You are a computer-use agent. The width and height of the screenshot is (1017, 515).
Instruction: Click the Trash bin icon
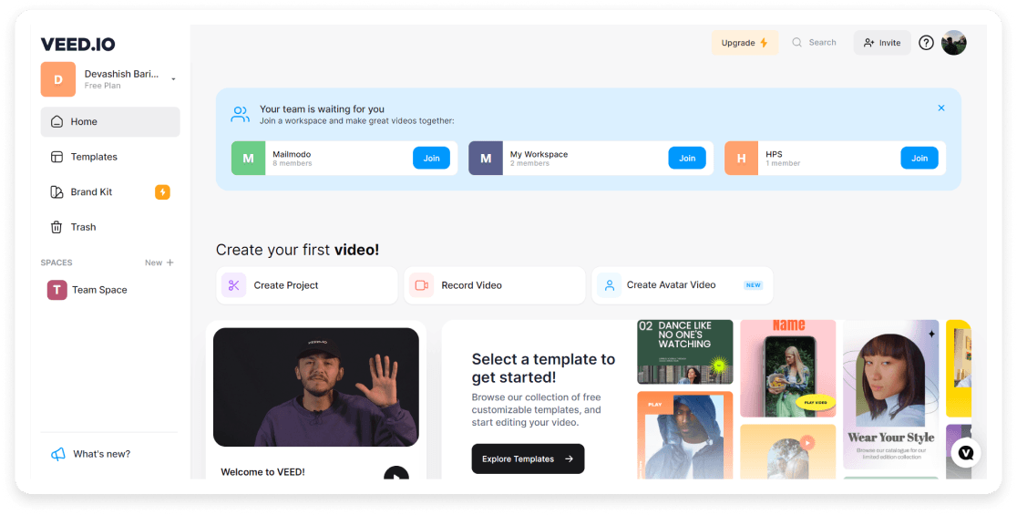tap(56, 227)
